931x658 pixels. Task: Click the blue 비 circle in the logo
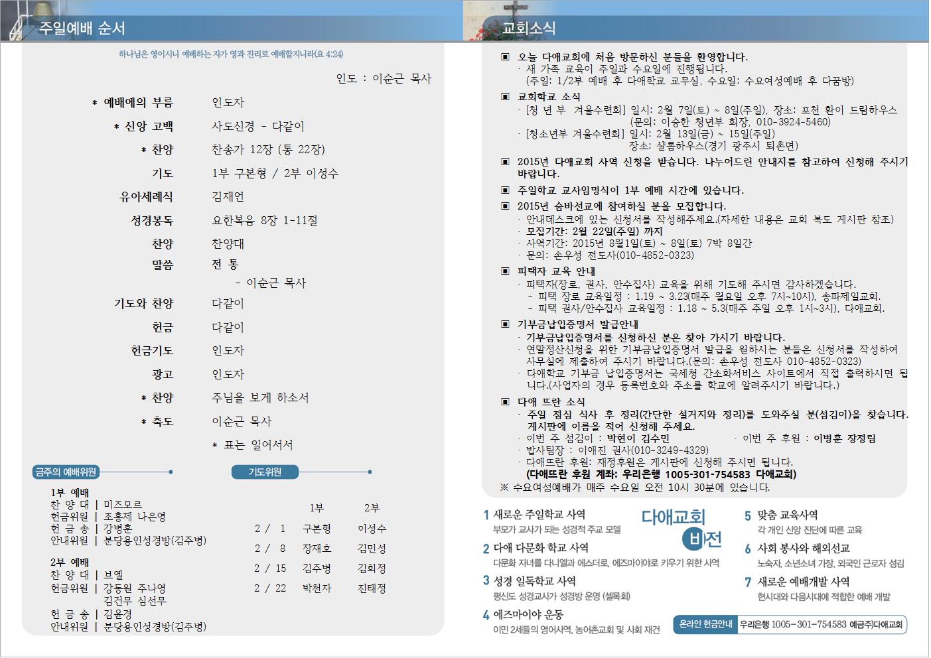pos(695,538)
